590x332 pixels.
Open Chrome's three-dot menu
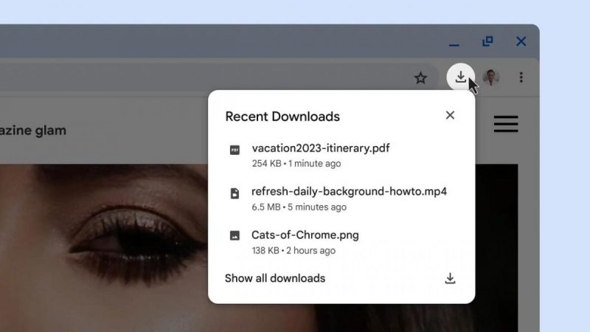point(521,77)
